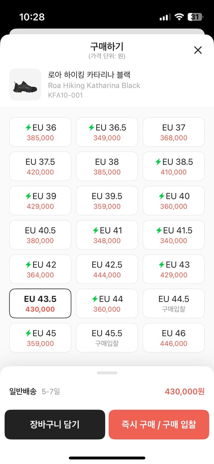Tap the bottom sheet drag handle
Screen dimensions: 214x464
coord(107,373)
